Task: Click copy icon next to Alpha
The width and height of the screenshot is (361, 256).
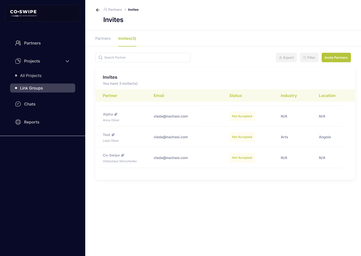Action: [116, 114]
